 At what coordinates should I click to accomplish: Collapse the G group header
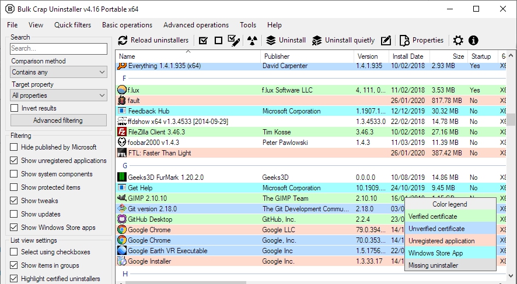point(125,166)
